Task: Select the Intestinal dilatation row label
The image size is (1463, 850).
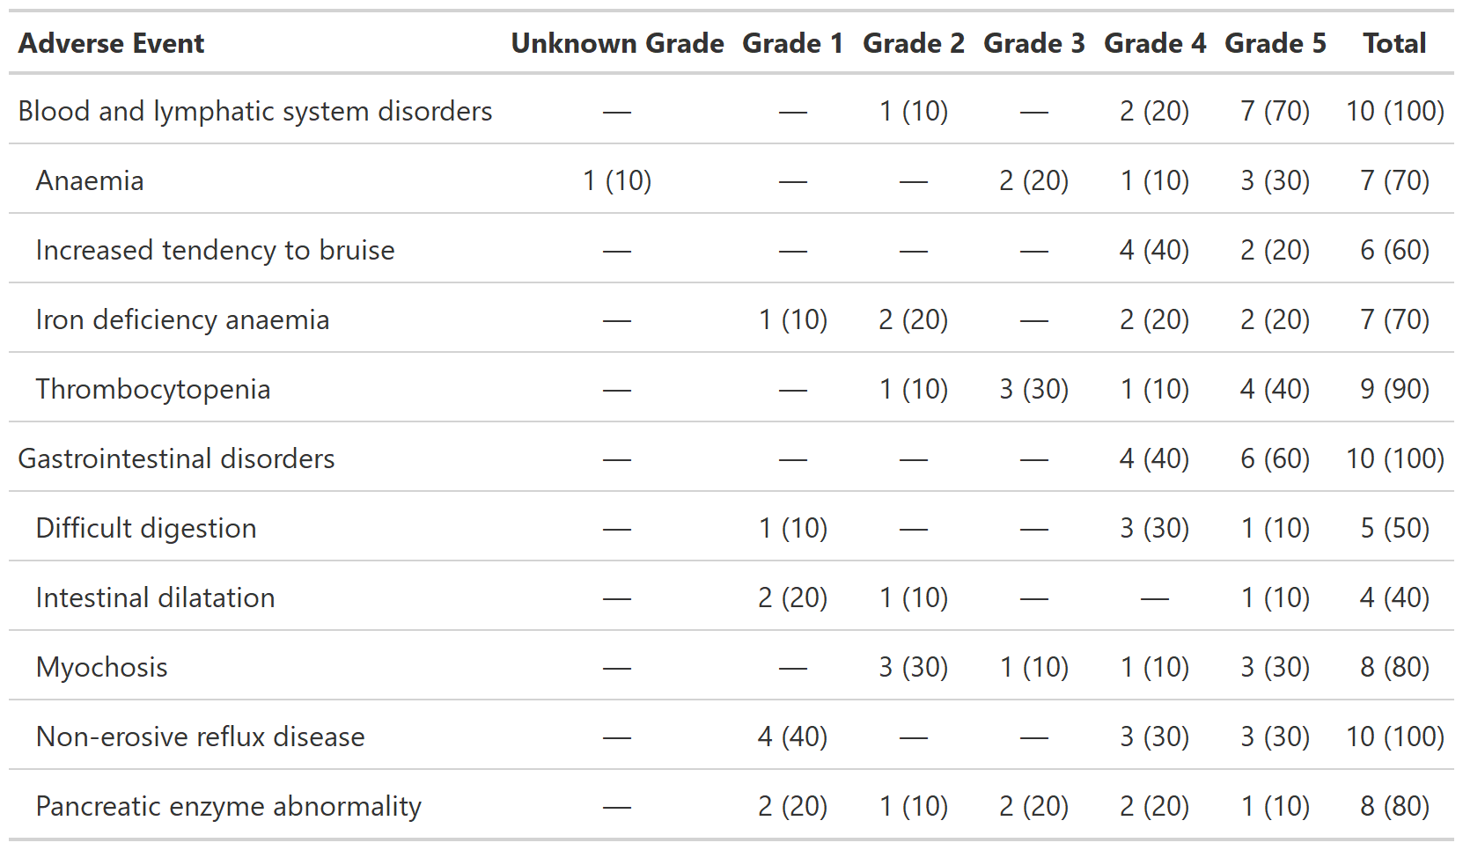Action: (x=155, y=598)
